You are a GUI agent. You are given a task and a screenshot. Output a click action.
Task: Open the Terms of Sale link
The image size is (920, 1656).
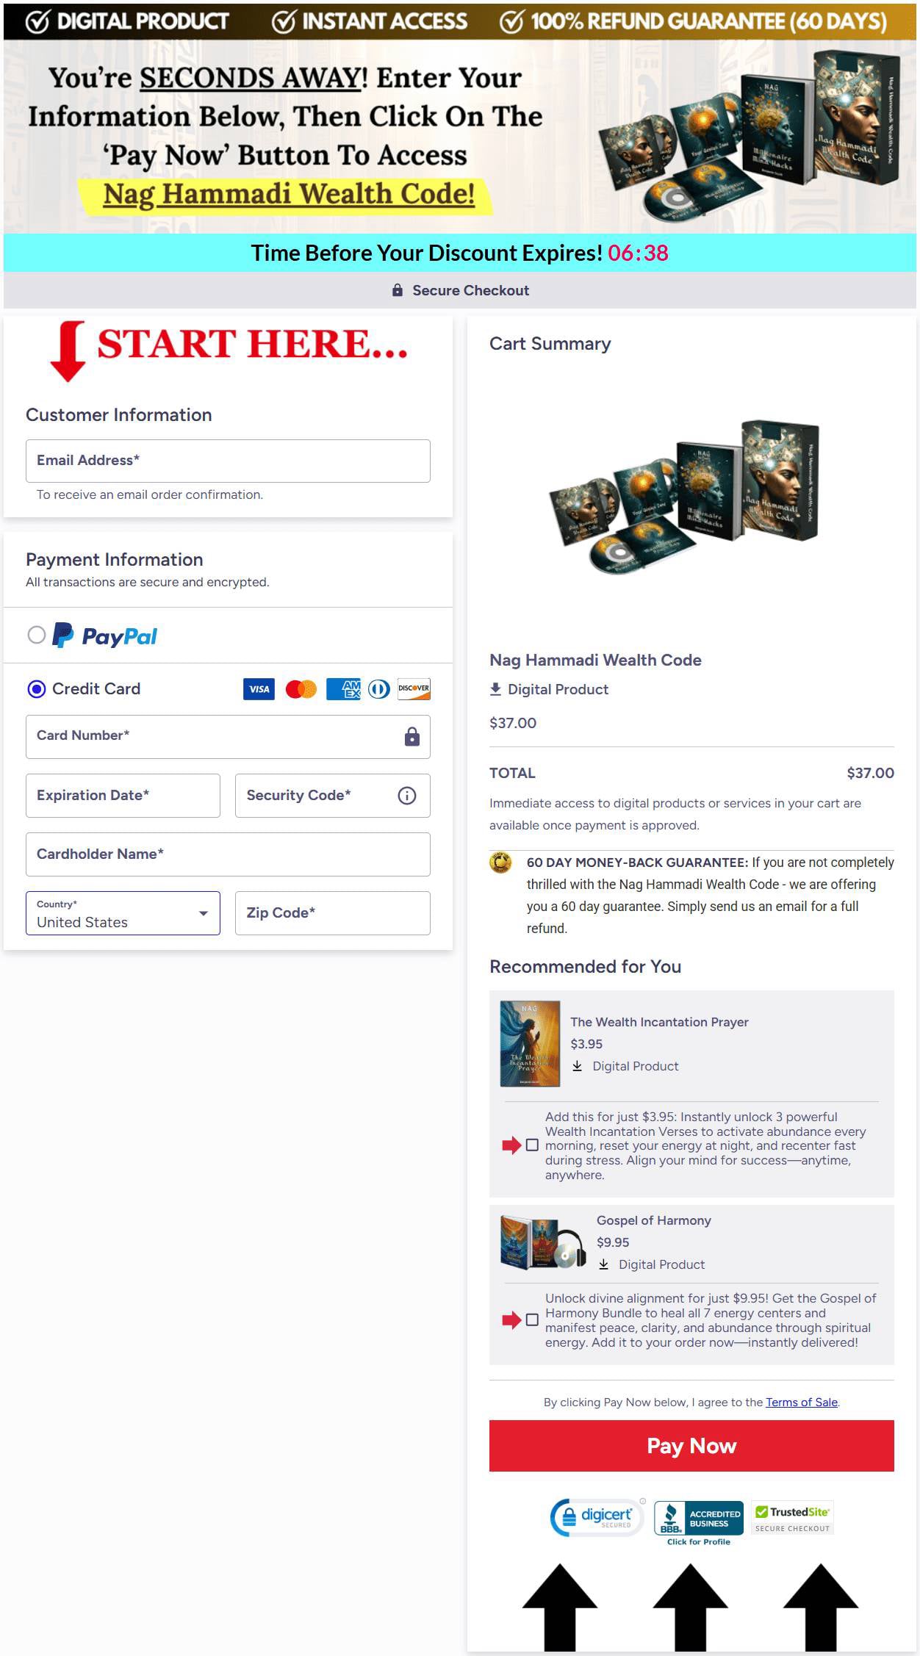point(801,1402)
